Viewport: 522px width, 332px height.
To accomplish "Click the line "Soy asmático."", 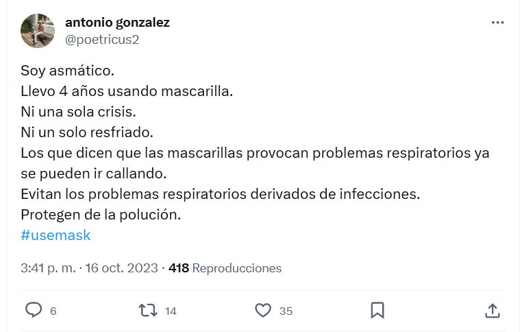I will [68, 71].
